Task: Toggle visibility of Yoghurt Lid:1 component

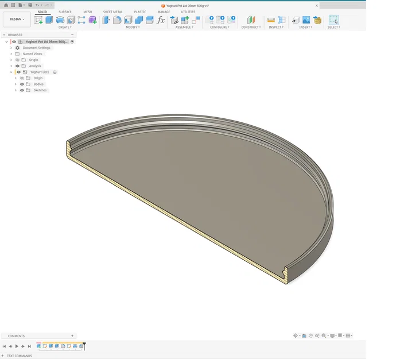Action: click(x=18, y=72)
